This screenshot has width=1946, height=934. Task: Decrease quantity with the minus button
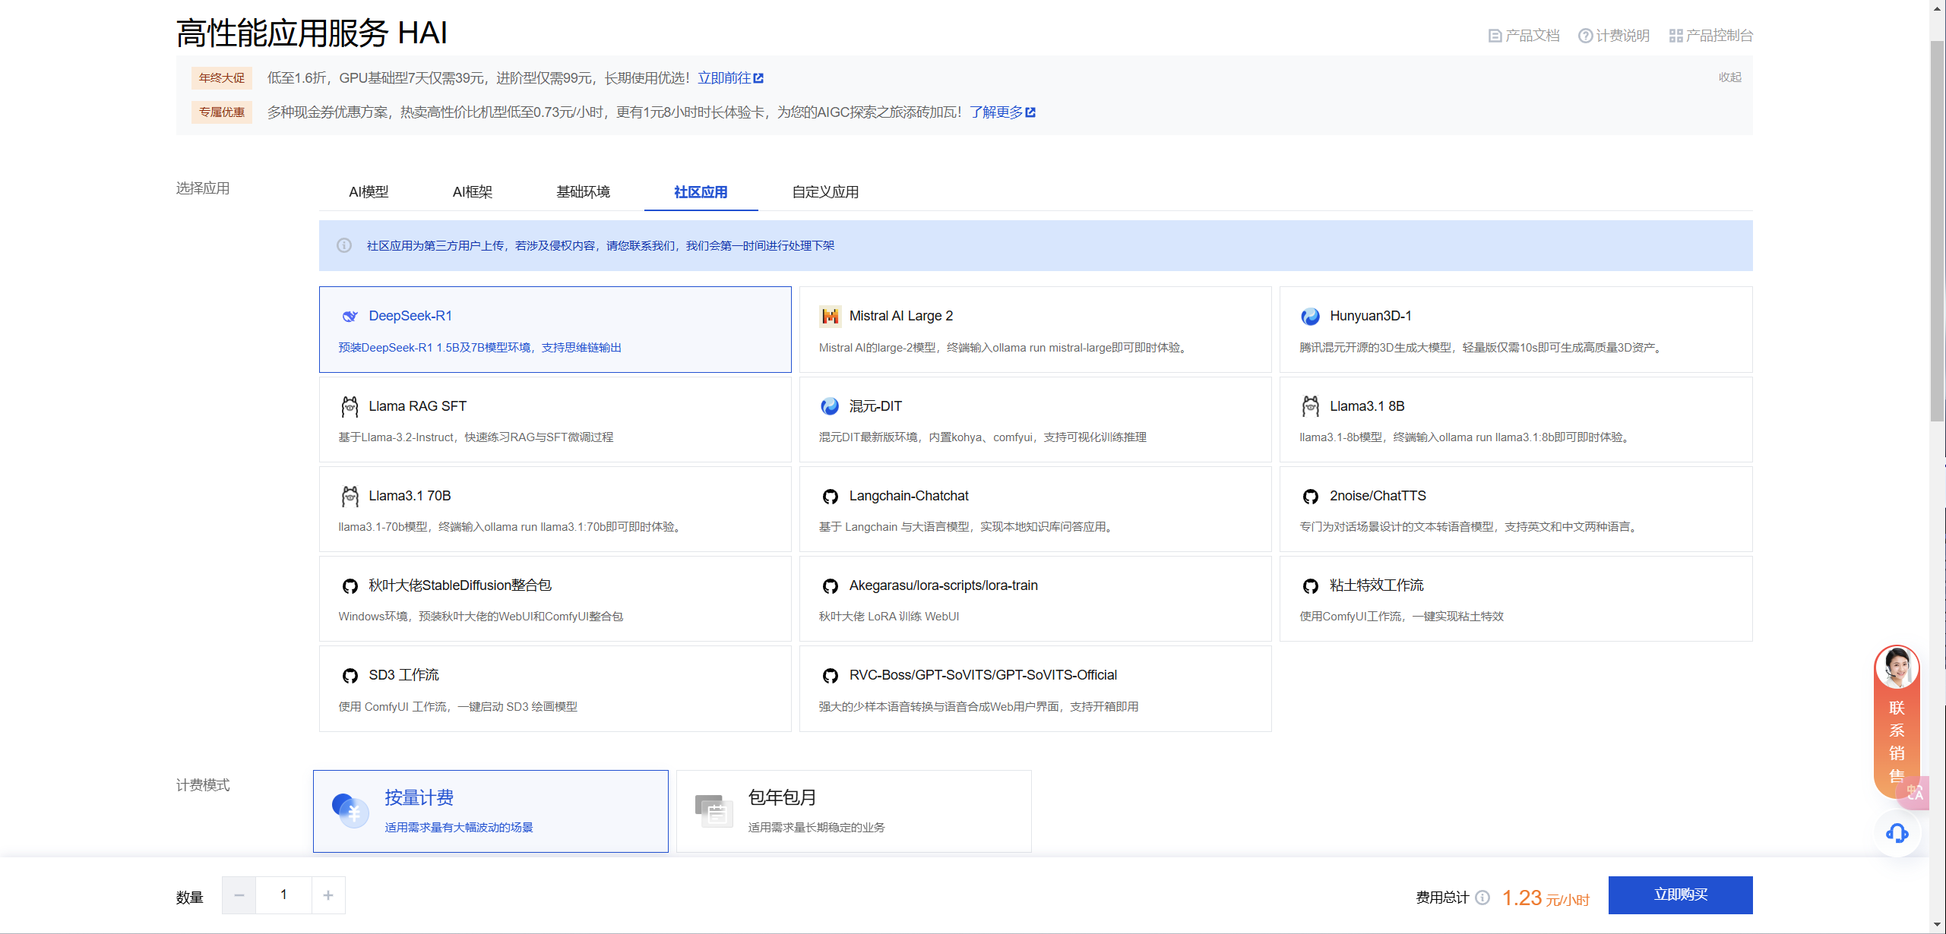(x=239, y=895)
